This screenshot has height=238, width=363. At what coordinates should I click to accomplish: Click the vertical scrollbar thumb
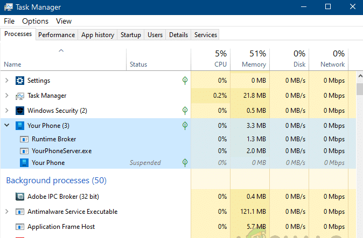tap(360, 89)
